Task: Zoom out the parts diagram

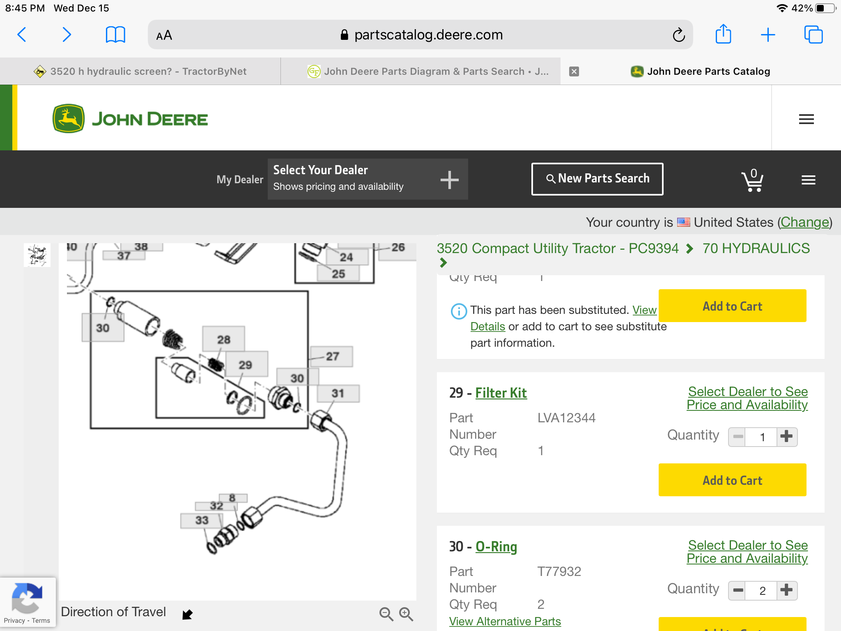Action: [386, 614]
